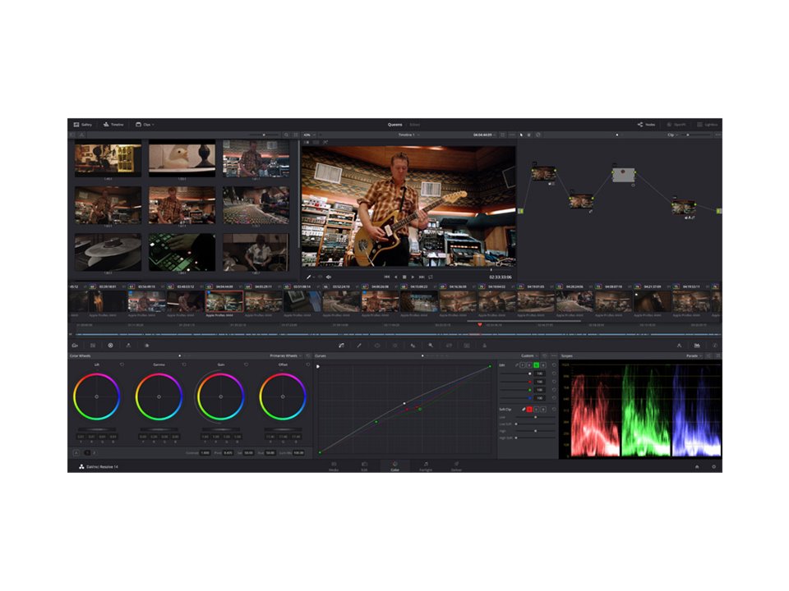Click the Gain color wheel center

coord(221,396)
